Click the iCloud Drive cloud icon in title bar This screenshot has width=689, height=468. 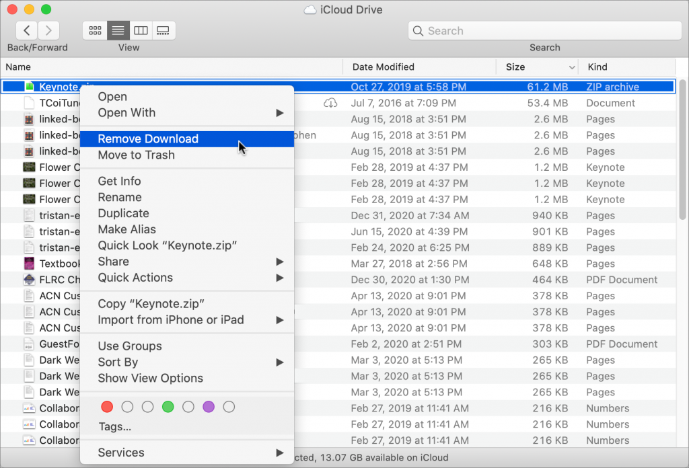pyautogui.click(x=310, y=9)
